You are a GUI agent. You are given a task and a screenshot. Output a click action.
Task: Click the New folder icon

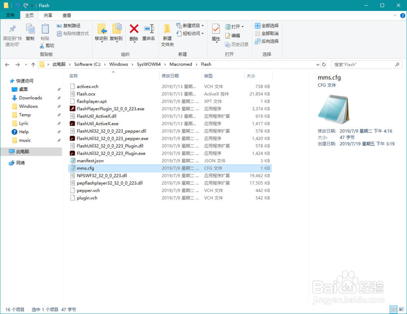(167, 29)
